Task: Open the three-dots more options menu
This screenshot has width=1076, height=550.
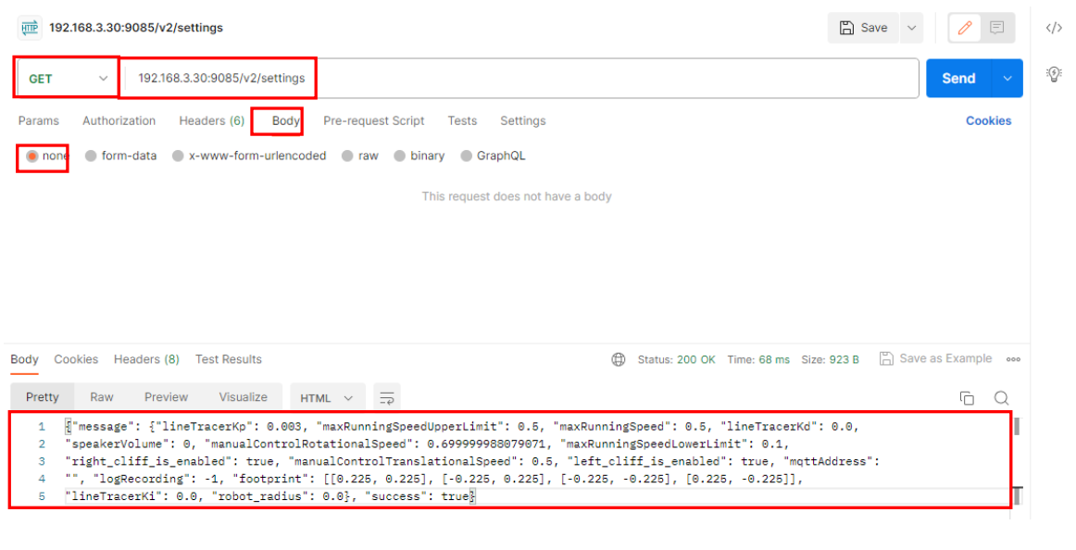Action: [x=1013, y=359]
